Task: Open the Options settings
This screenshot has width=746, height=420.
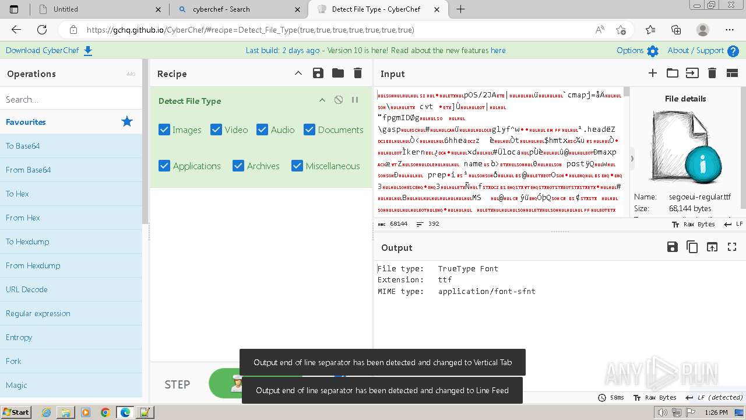Action: (x=637, y=51)
